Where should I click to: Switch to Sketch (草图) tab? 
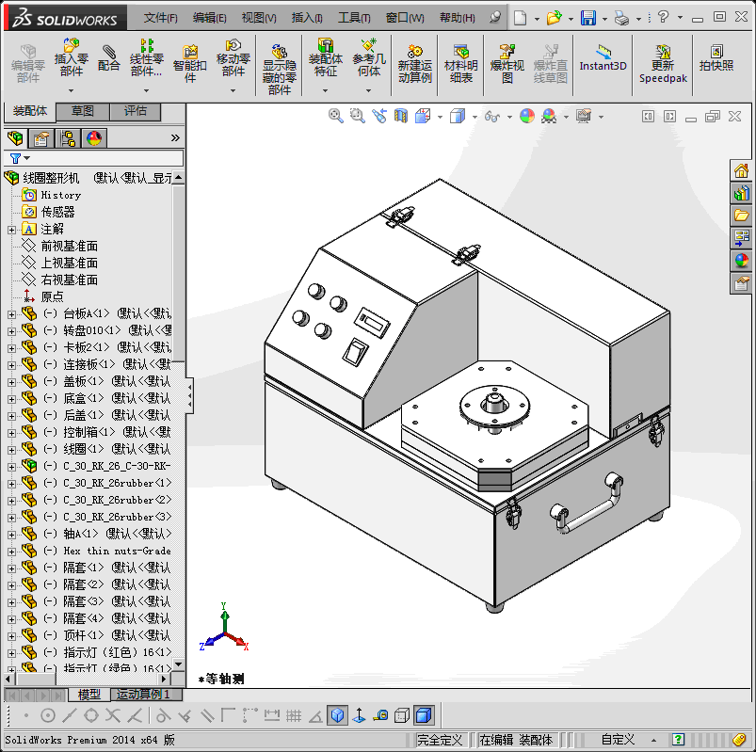tap(83, 111)
